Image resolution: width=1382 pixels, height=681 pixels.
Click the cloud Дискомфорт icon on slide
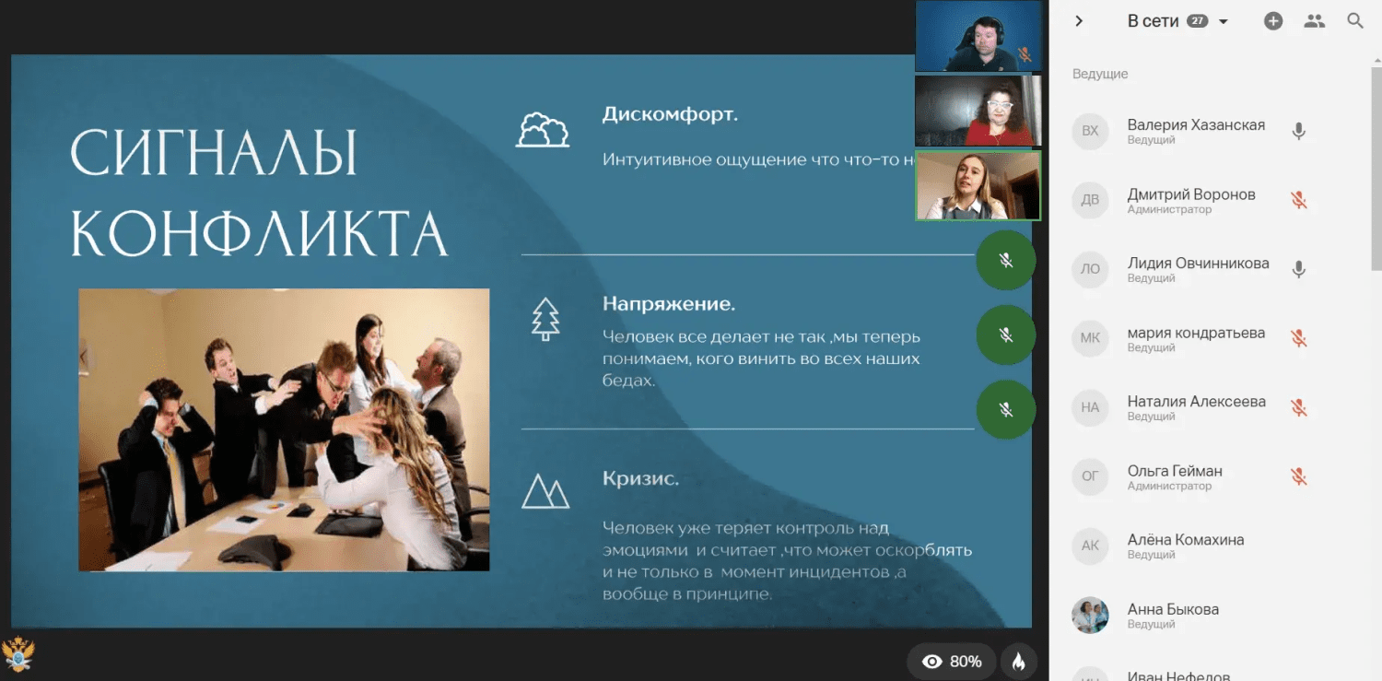tap(542, 130)
